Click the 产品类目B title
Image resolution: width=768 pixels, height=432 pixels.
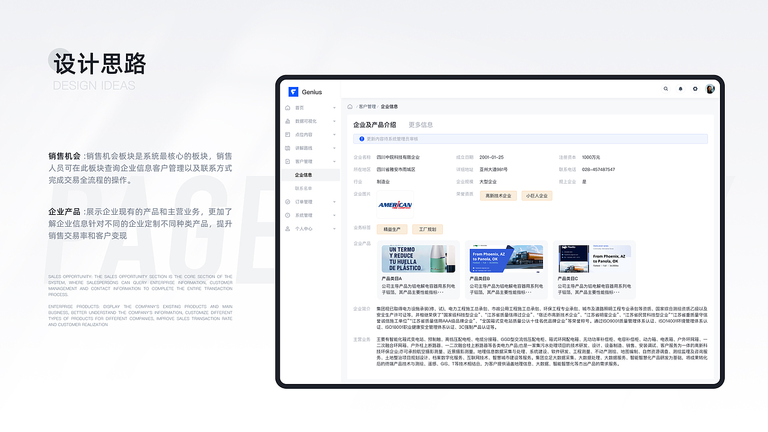click(x=480, y=279)
